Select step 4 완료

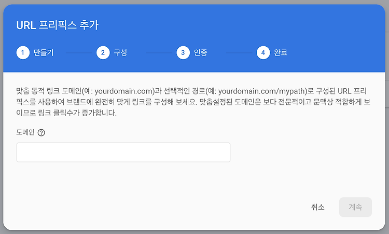(x=272, y=52)
